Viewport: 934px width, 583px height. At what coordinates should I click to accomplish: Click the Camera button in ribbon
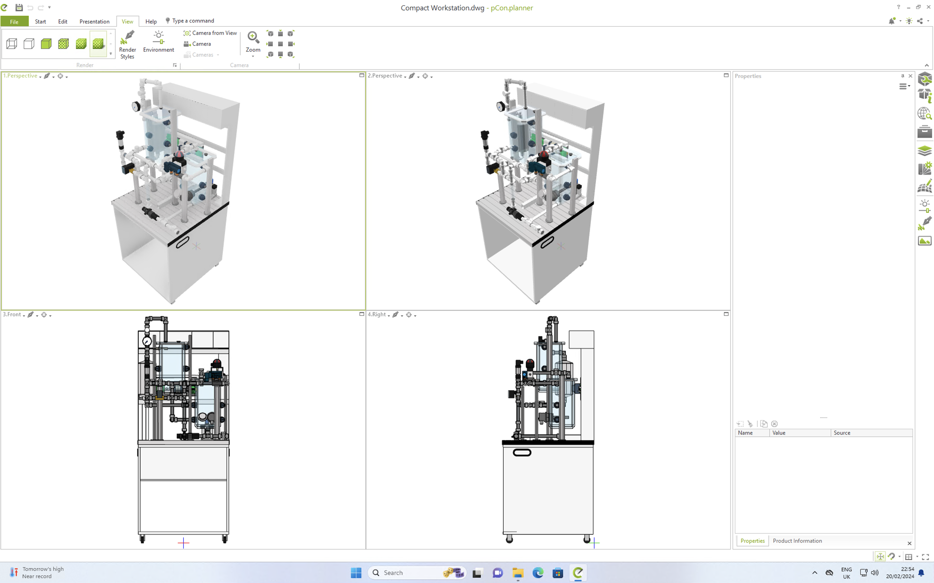[197, 44]
